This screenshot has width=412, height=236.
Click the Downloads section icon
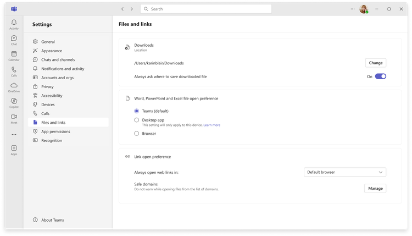click(127, 47)
